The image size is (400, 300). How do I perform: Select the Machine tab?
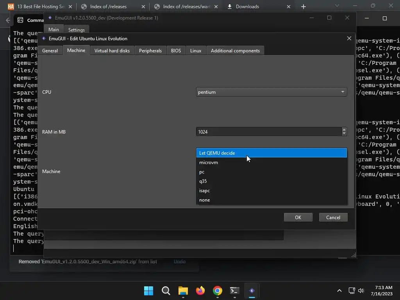tap(76, 50)
